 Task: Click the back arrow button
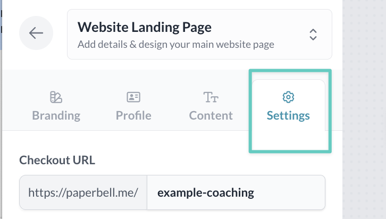point(36,33)
